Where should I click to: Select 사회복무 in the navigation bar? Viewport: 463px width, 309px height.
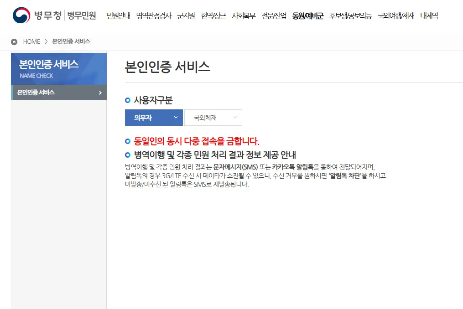pyautogui.click(x=244, y=15)
